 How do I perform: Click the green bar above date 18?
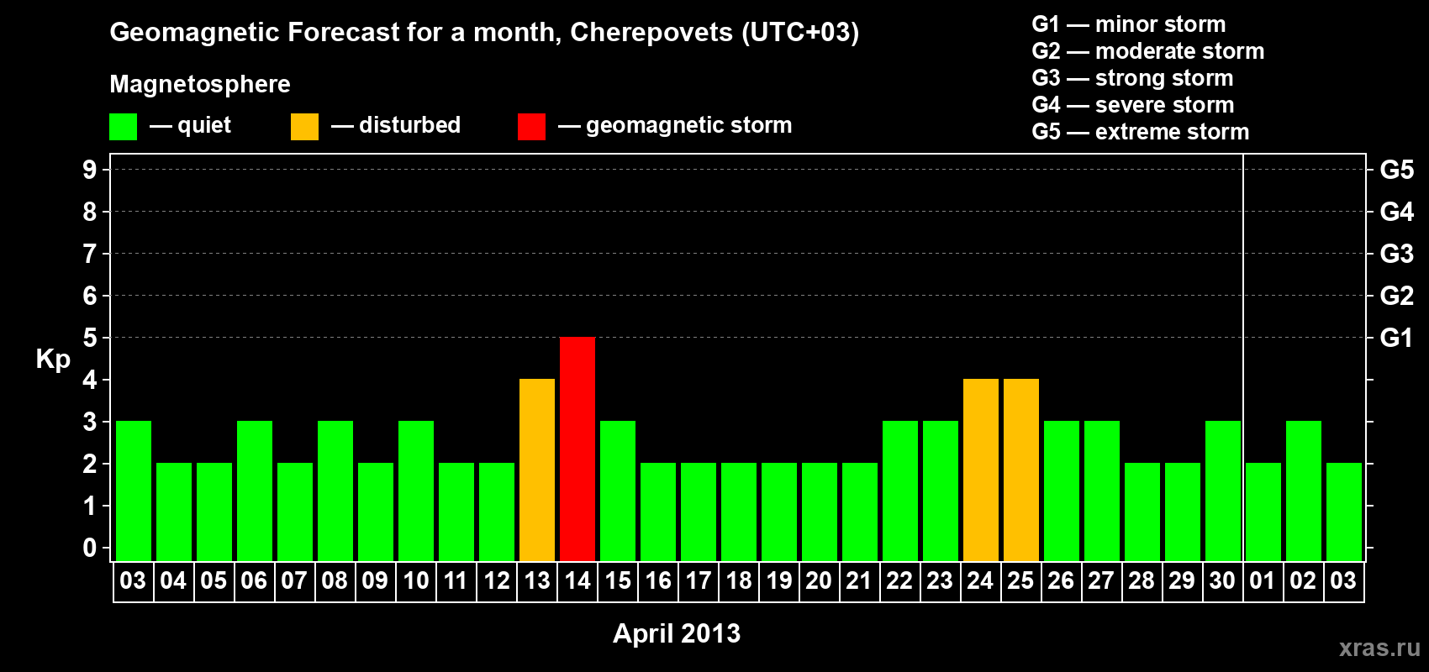[x=739, y=512]
